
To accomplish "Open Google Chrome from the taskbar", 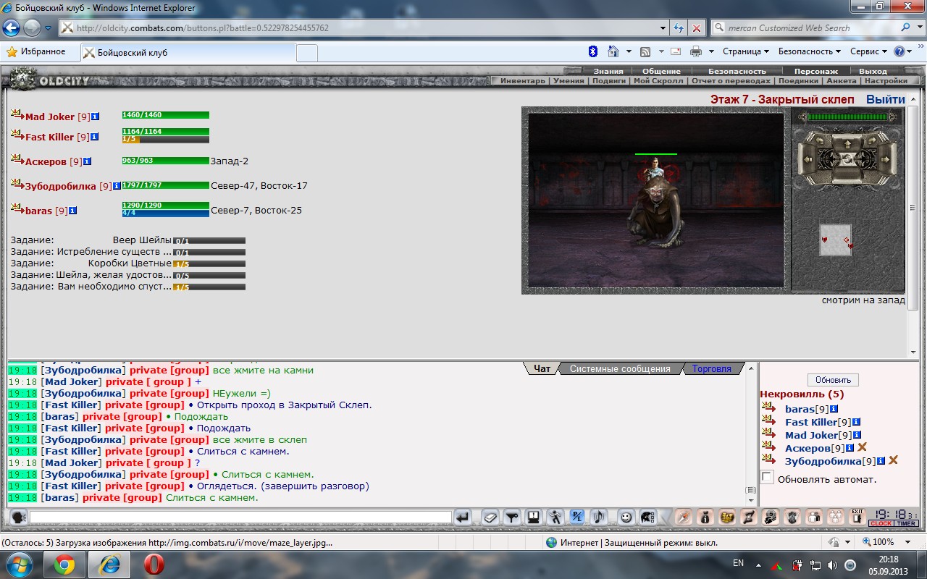I will [x=64, y=564].
